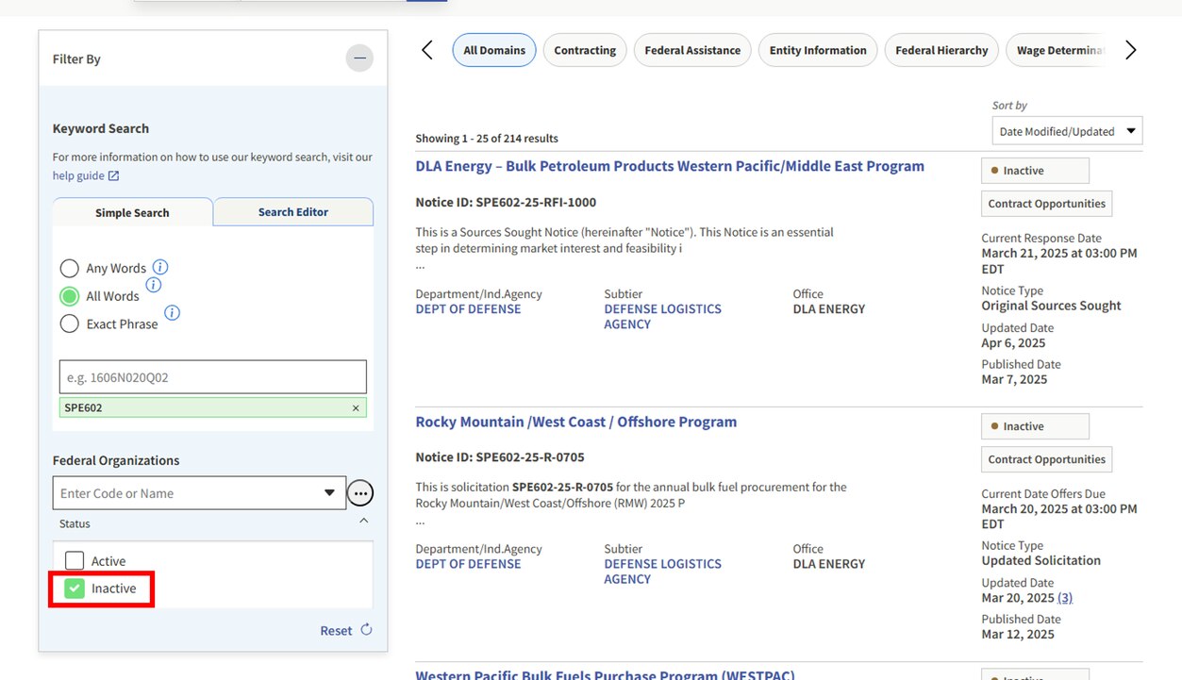Open the Sort by Date Modified/Updated dropdown
Viewport: 1182px width, 680px height.
click(x=1067, y=131)
